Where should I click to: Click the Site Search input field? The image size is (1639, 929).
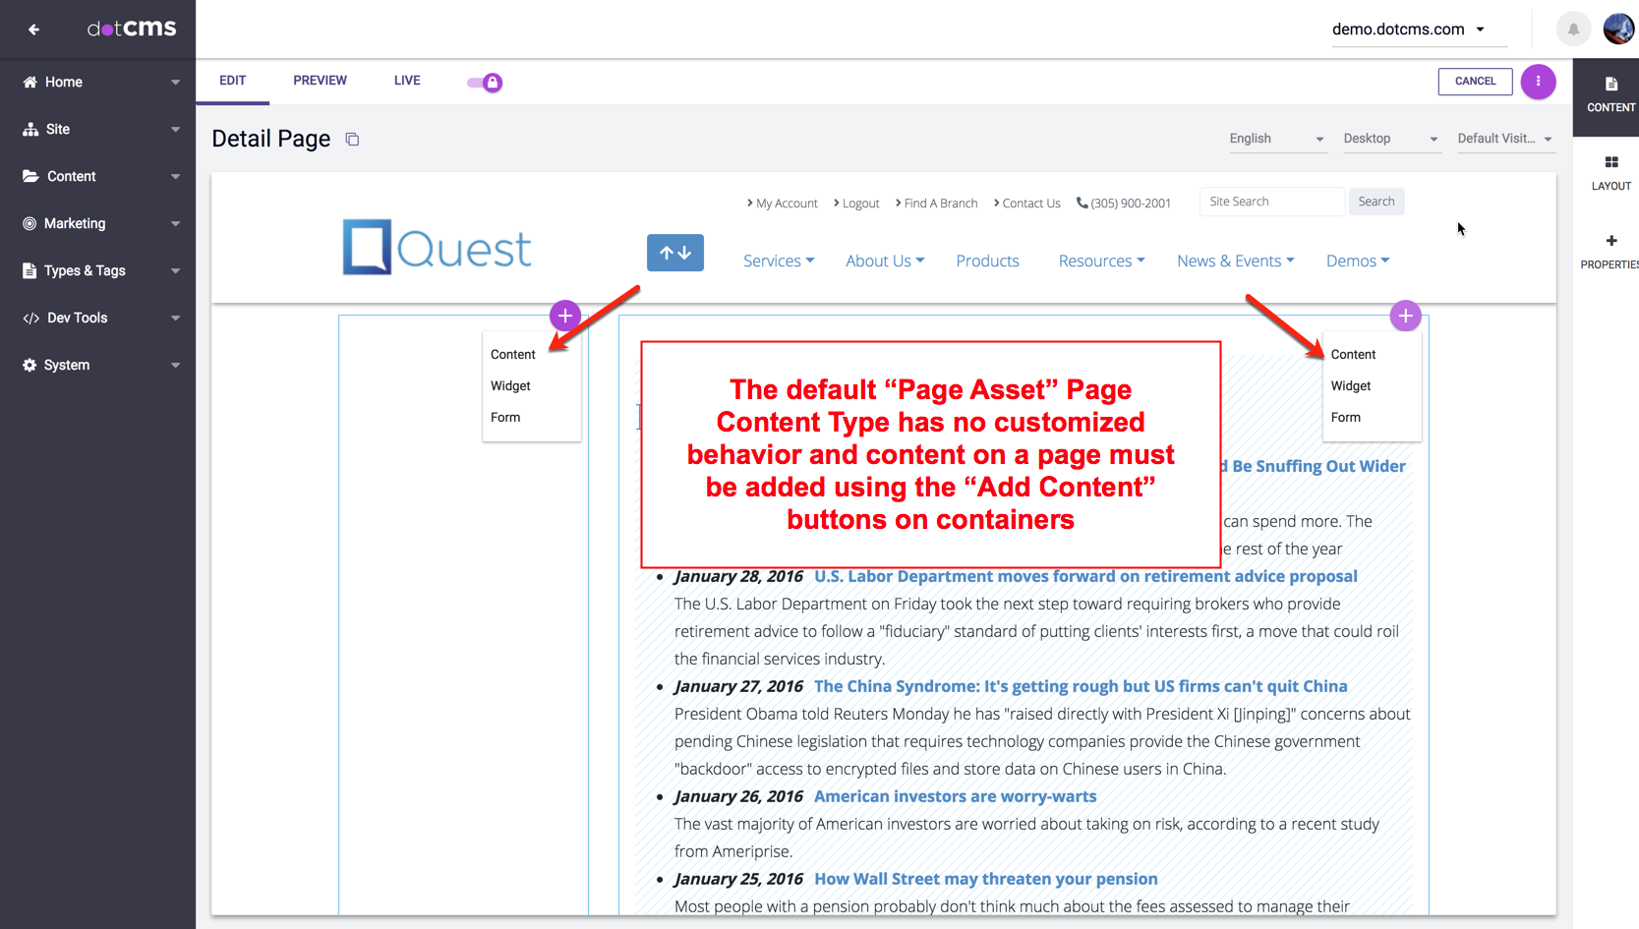(x=1271, y=202)
